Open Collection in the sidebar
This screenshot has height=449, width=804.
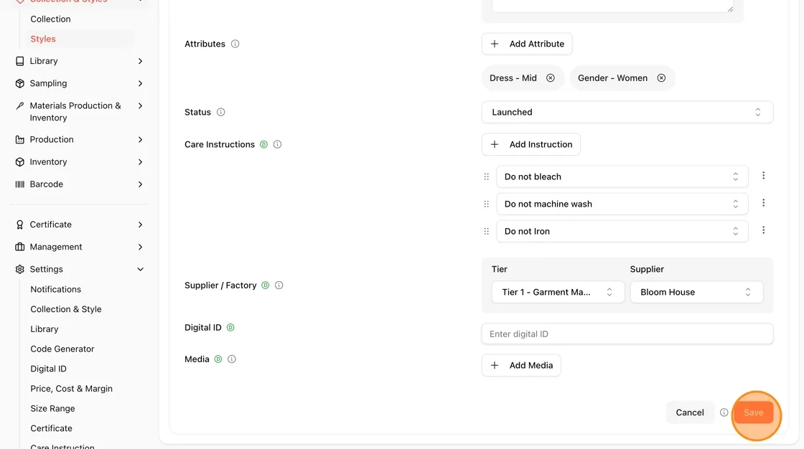click(x=50, y=19)
